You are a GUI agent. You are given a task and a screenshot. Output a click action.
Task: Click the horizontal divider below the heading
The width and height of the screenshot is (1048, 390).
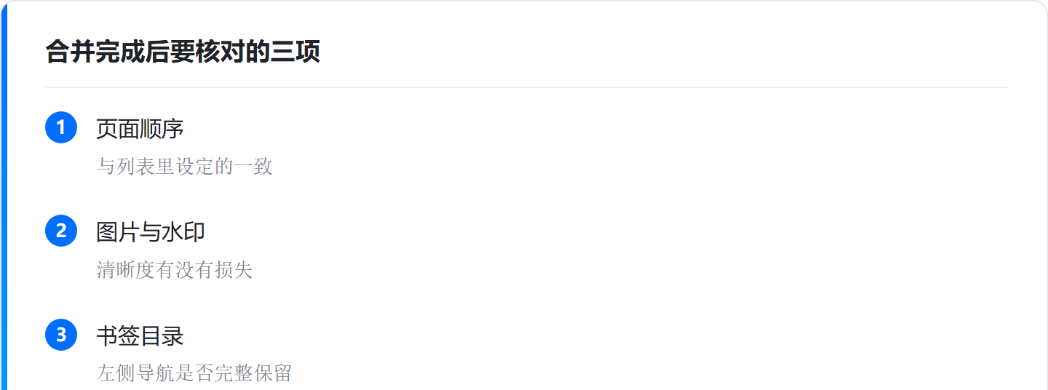[527, 87]
